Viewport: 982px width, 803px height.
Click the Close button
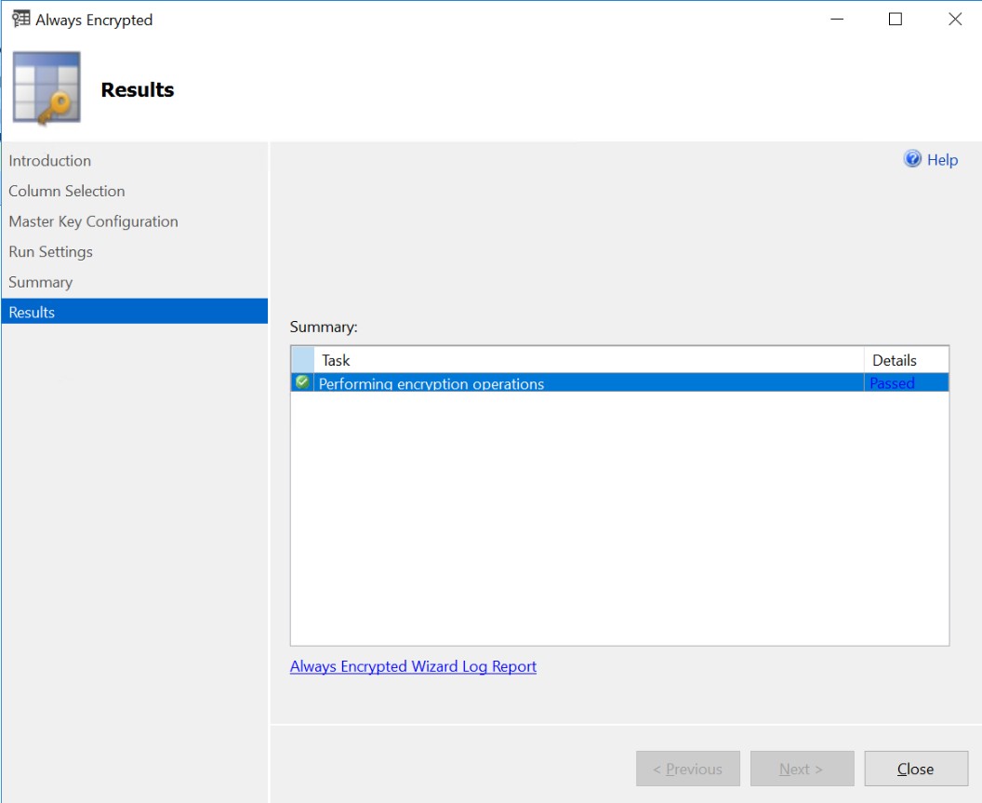coord(916,769)
